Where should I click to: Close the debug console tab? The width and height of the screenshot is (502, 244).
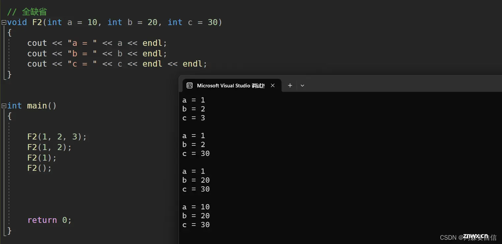[273, 85]
